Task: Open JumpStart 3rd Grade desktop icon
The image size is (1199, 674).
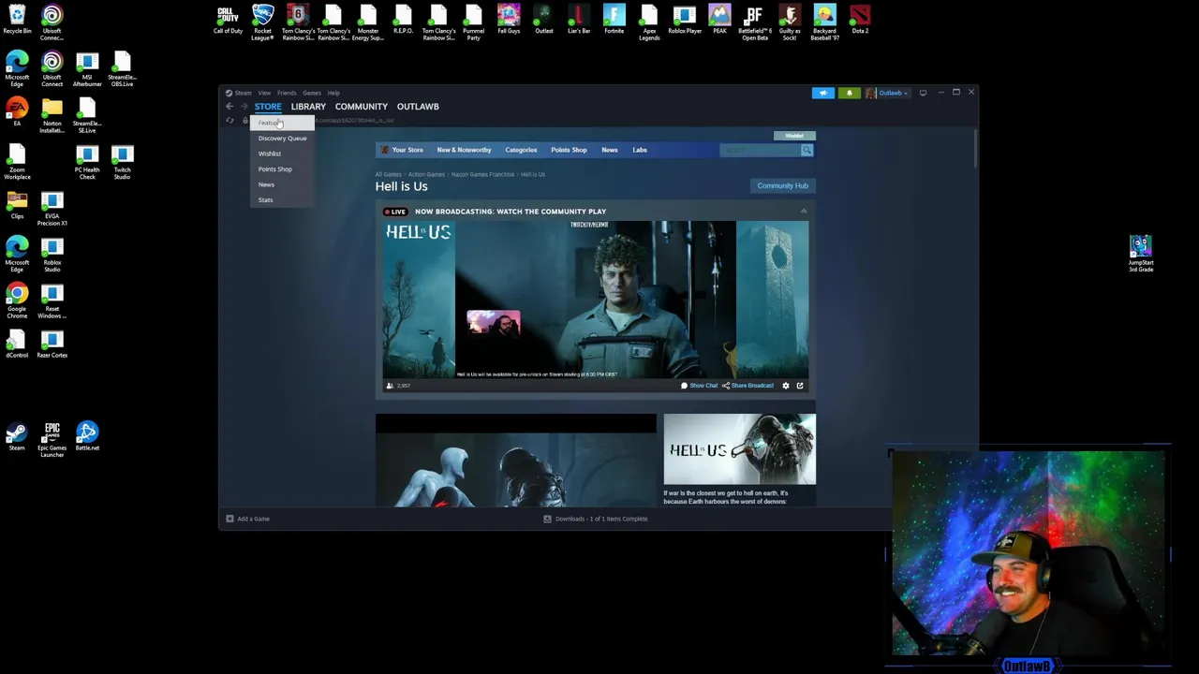Action: click(1140, 253)
